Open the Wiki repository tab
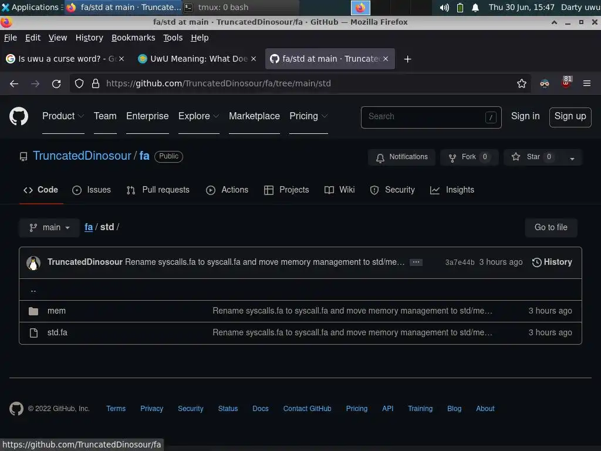 339,190
